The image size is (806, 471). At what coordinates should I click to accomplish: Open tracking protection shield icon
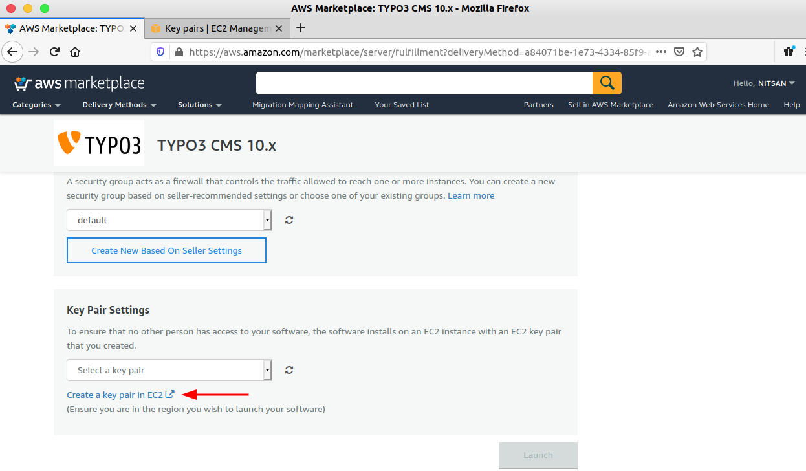click(x=161, y=52)
